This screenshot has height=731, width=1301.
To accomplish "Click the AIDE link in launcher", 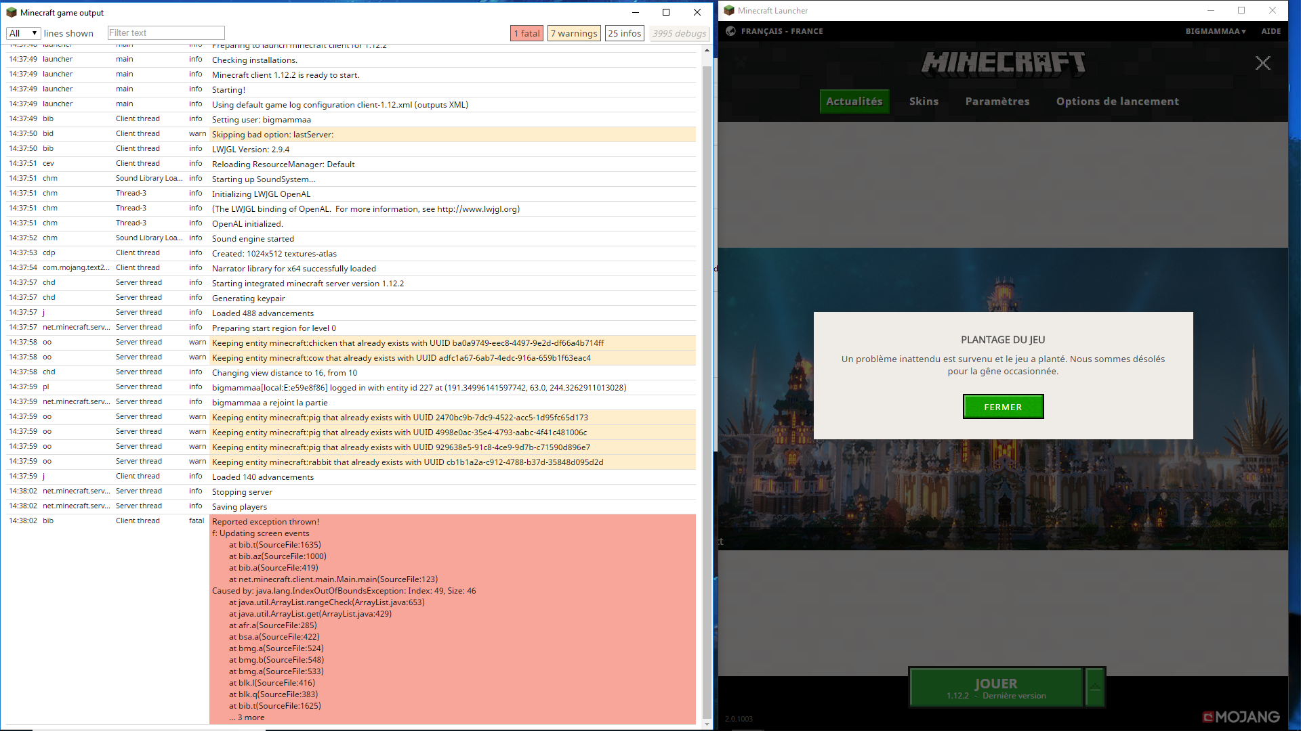I will [x=1271, y=31].
